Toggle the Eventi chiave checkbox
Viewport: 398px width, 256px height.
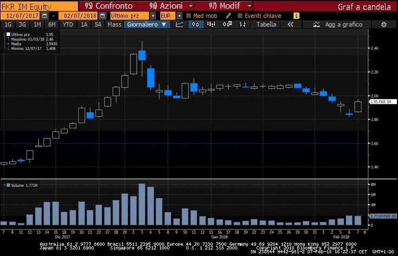point(239,16)
